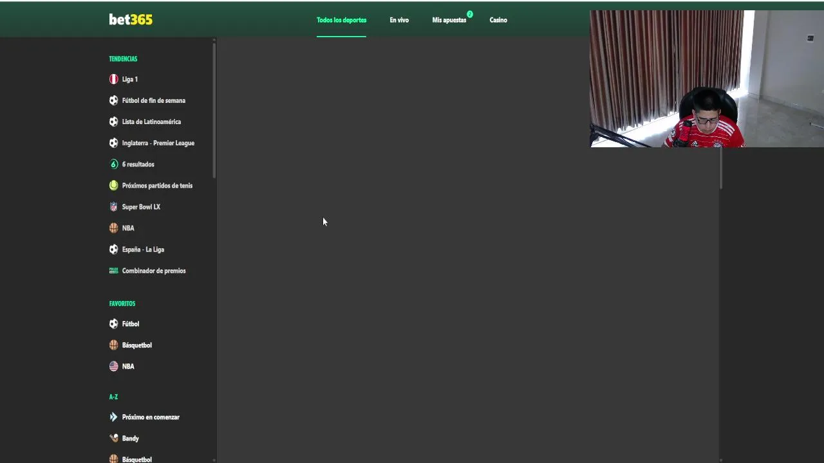Click the NBA basketball icon in Tendencias
This screenshot has width=824, height=463.
113,228
